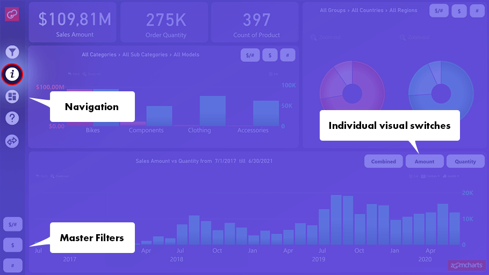The image size is (489, 275).
Task: Select the Combined view for the timeline chart
Action: (x=384, y=161)
